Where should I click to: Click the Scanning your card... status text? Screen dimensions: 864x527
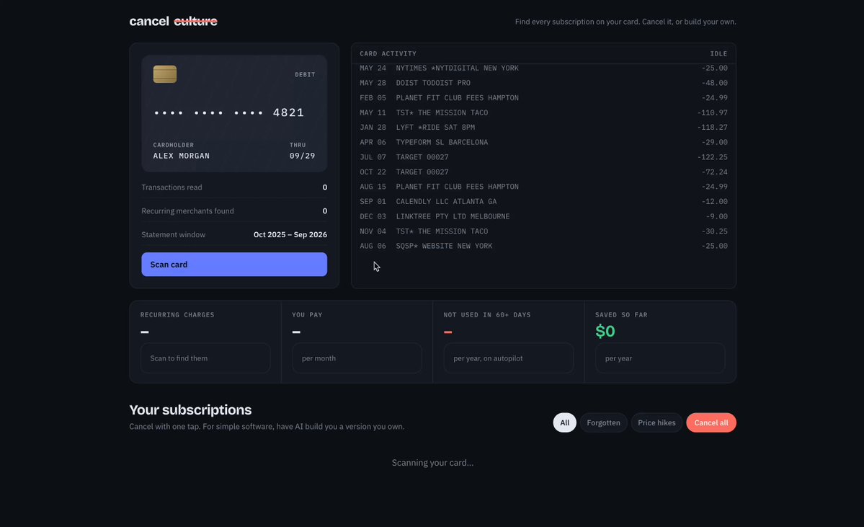click(x=432, y=463)
